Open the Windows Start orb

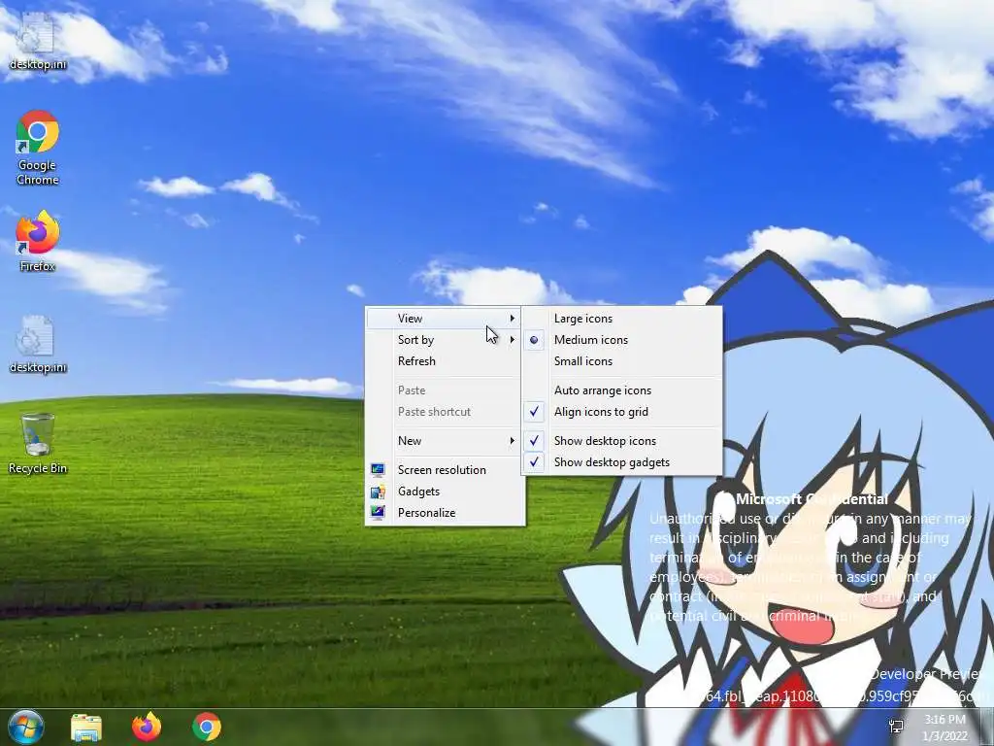pyautogui.click(x=25, y=727)
